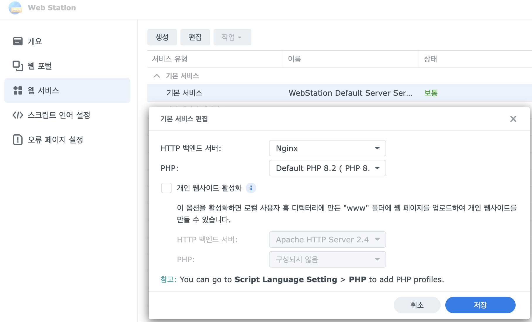Select the WebStation Default Server Ser... name cell
Image resolution: width=532 pixels, height=322 pixels.
click(x=350, y=93)
